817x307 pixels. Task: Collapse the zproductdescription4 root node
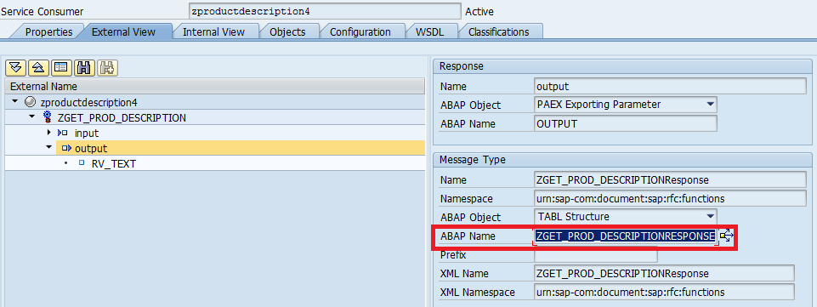[14, 101]
